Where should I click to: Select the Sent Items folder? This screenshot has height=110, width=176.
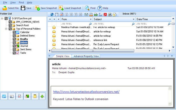click(x=26, y=49)
